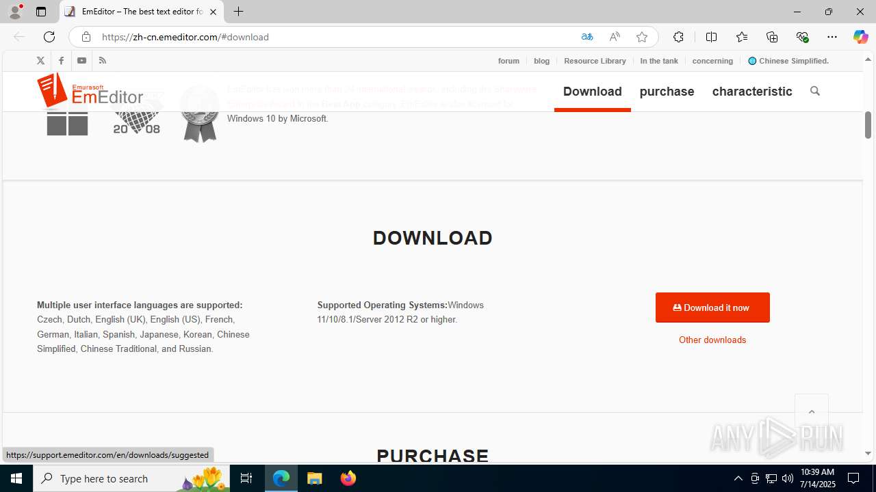
Task: Click the 2008 award badge image
Action: (x=137, y=113)
